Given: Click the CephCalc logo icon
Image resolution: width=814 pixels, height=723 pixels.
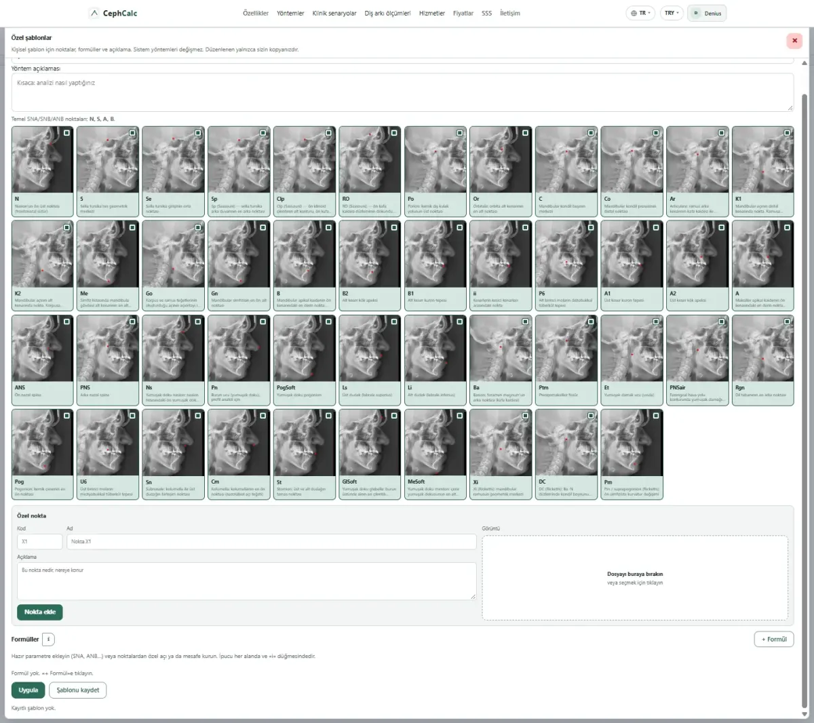Looking at the screenshot, I should 94,13.
